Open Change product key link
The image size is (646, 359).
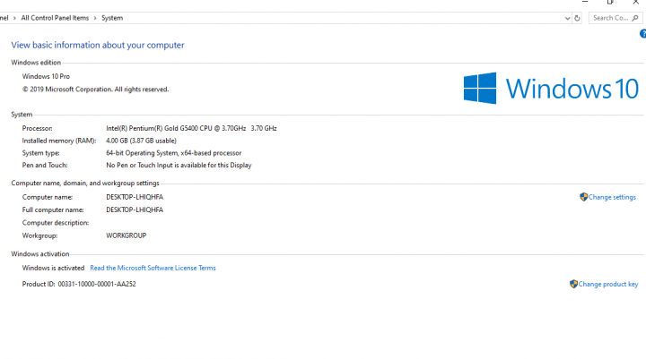[608, 284]
